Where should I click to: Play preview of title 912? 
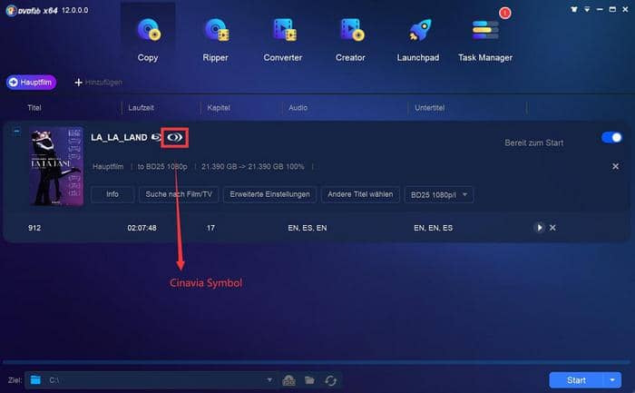pos(539,228)
